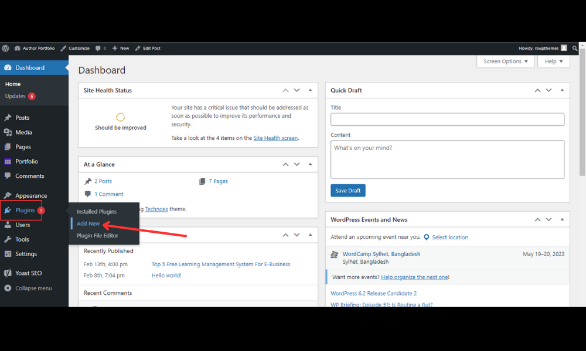586x351 pixels.
Task: Move At a Glance panel down
Action: point(297,164)
